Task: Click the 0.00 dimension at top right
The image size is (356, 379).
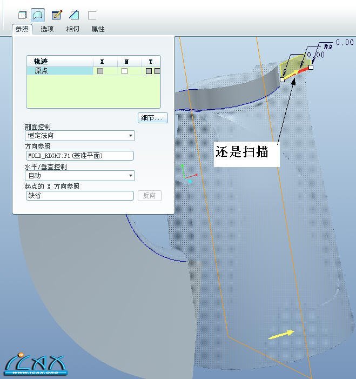Action: [x=345, y=43]
